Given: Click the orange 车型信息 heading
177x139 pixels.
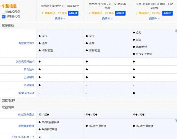Looking at the screenshot, I should click(9, 6).
